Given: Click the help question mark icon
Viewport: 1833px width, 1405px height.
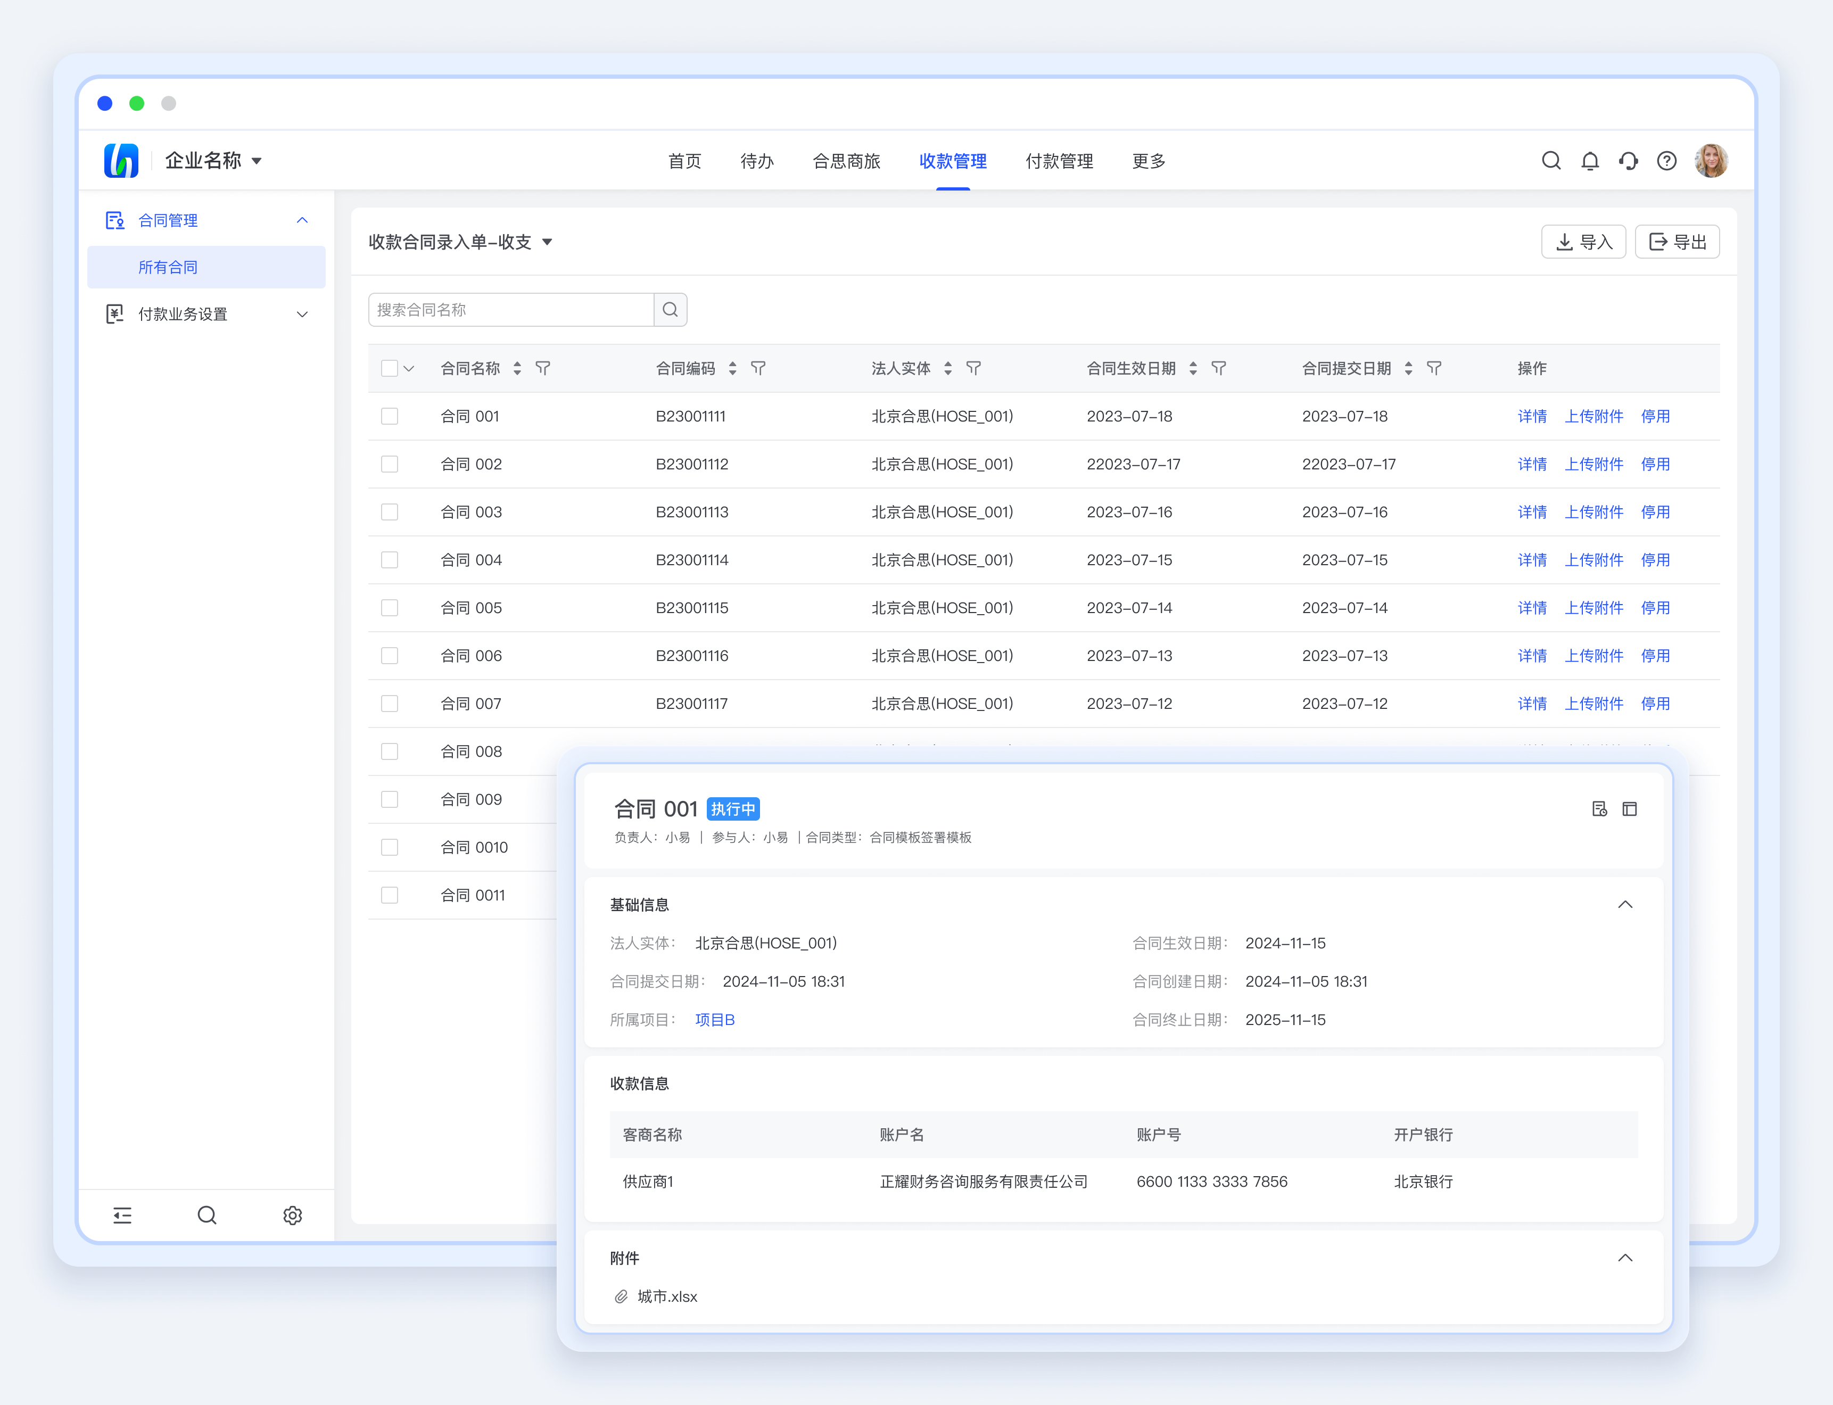Looking at the screenshot, I should [x=1666, y=161].
